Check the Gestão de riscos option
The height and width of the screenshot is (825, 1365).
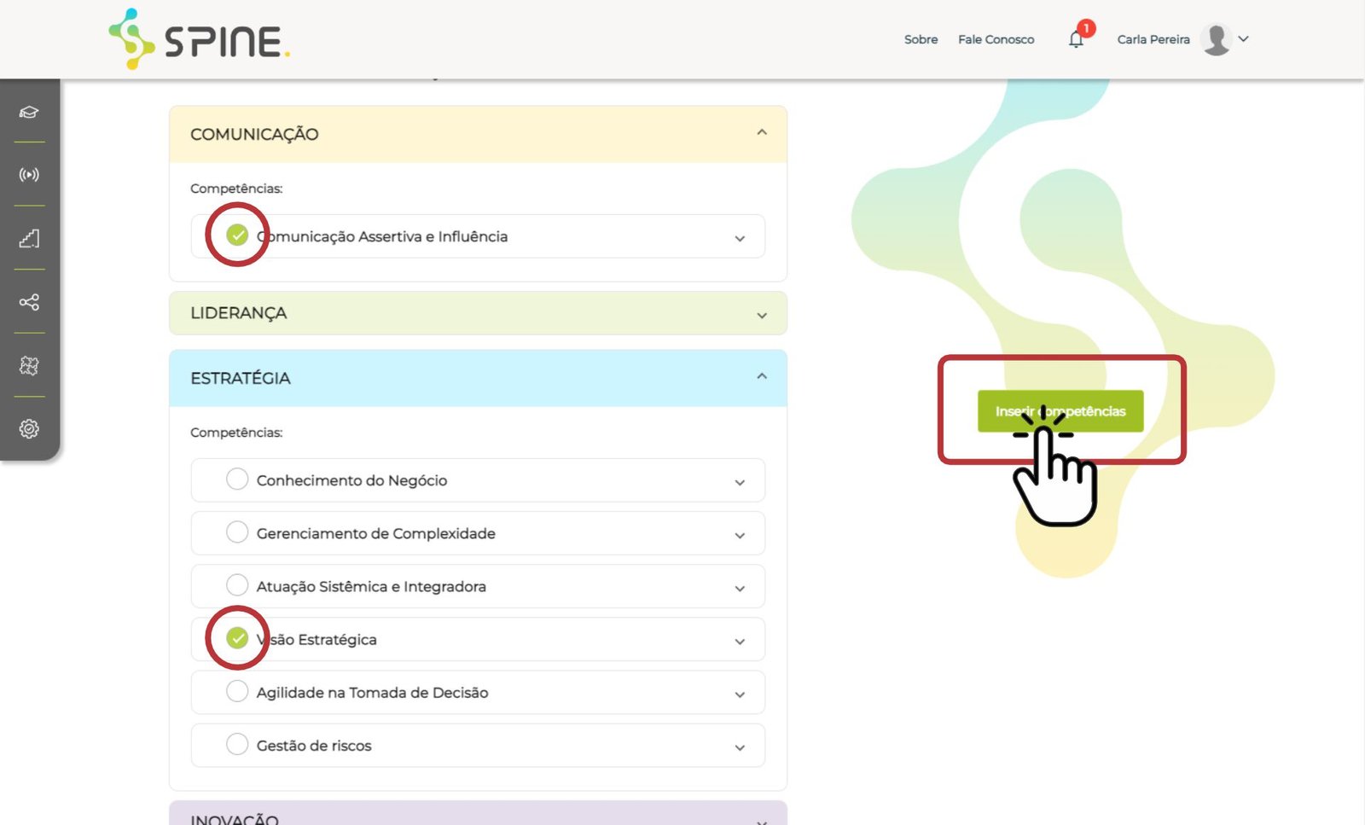[x=237, y=744]
